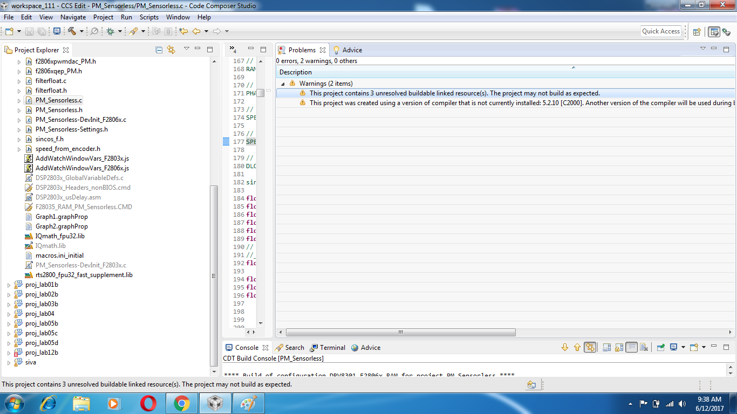Go to last edit location arrow
The image size is (737, 414).
tap(184, 31)
